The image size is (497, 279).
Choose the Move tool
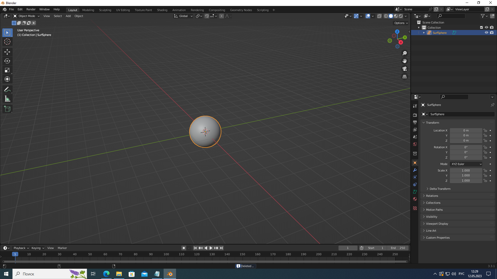point(7,52)
